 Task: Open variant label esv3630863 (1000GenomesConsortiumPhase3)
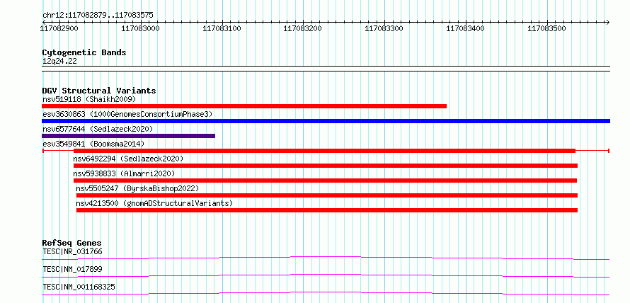click(x=127, y=114)
